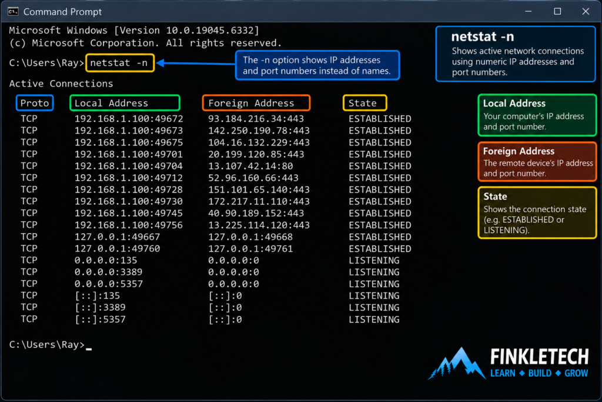Close the Command Prompt window
The width and height of the screenshot is (602, 402).
pyautogui.click(x=586, y=12)
